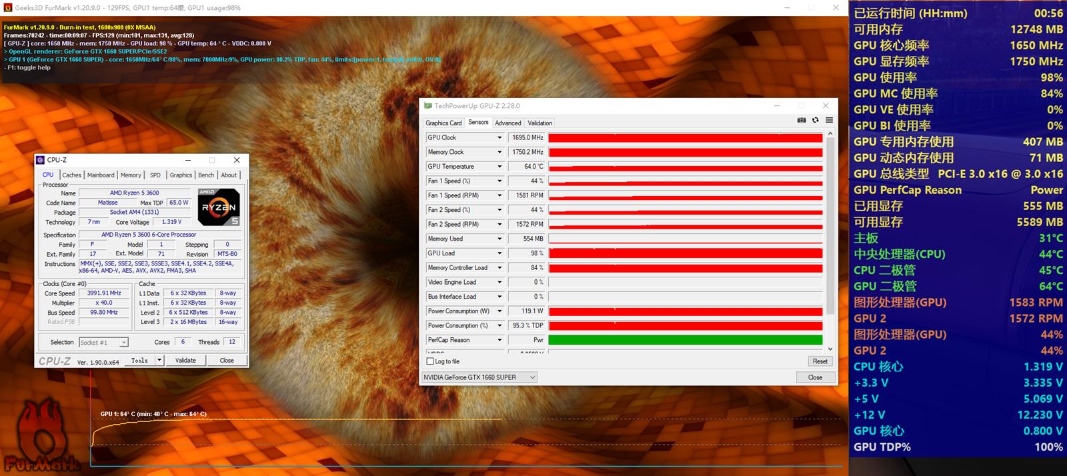Click GPU-Z Power Consumption 119.1 W value
Image resolution: width=1067 pixels, height=476 pixels.
(x=527, y=311)
